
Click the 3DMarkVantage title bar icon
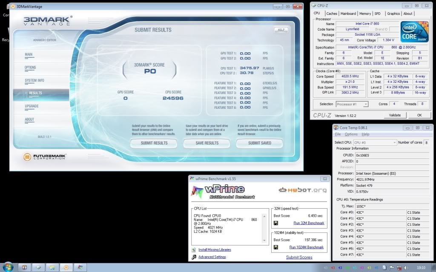coord(13,6)
